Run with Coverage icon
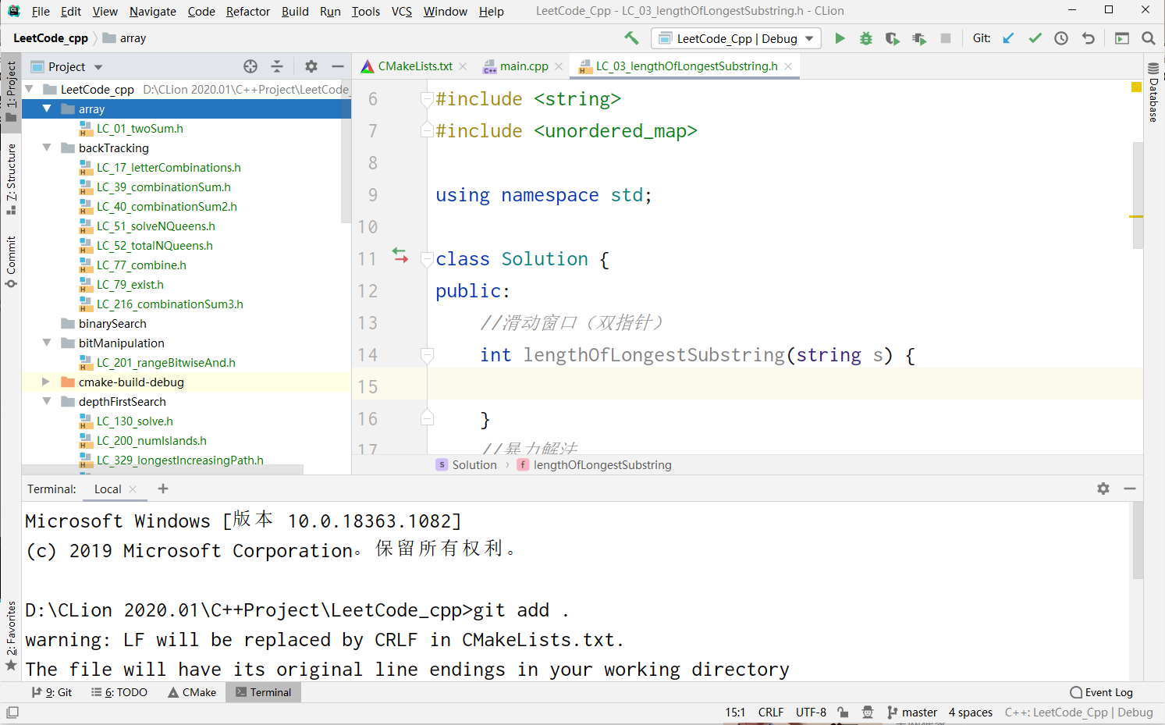Screen dimensions: 1165x725 tap(893, 38)
